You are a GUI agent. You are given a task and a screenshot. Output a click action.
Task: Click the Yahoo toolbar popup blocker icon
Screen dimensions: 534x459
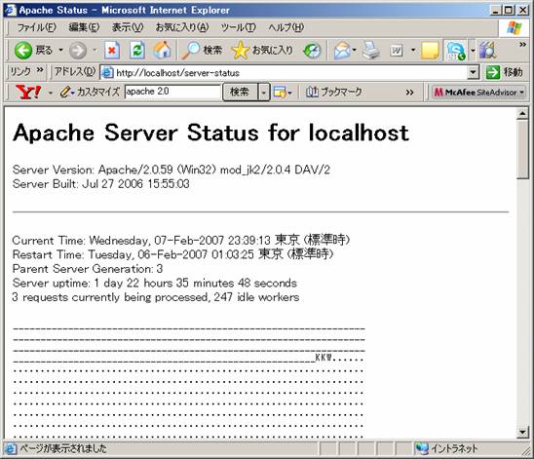(280, 92)
